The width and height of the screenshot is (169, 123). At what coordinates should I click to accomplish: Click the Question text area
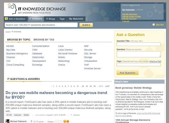[139, 54]
